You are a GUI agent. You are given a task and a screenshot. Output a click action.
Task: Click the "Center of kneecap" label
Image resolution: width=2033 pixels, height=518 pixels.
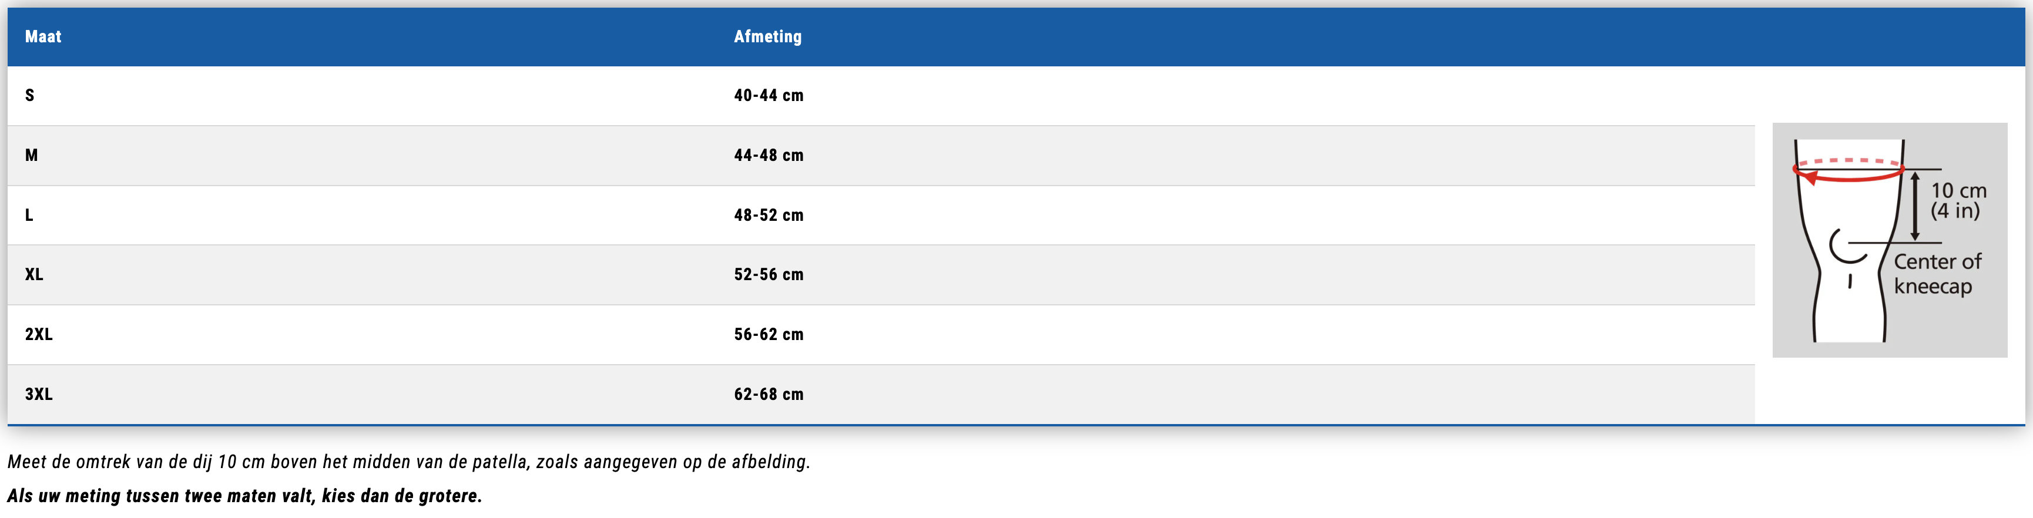1937,273
